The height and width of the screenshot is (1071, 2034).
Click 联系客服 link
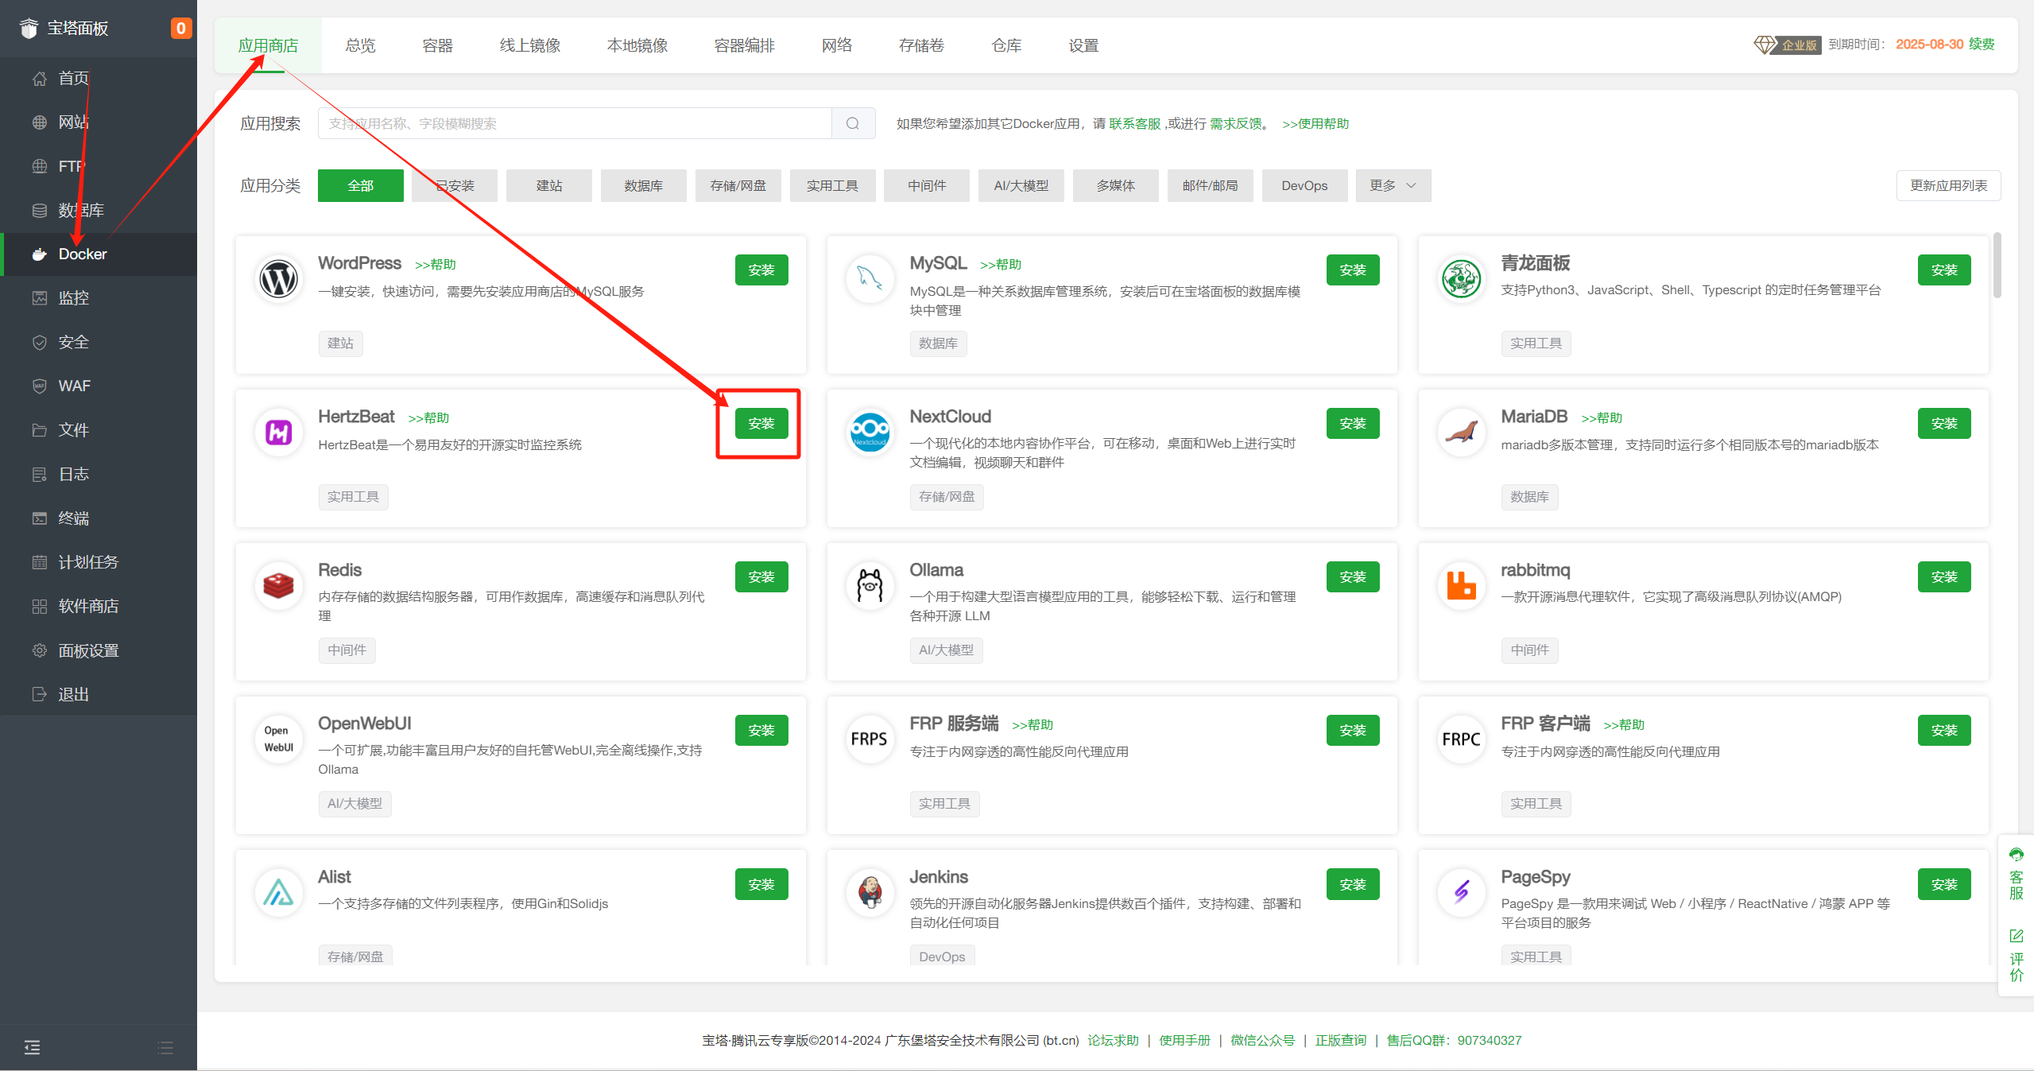(1134, 123)
